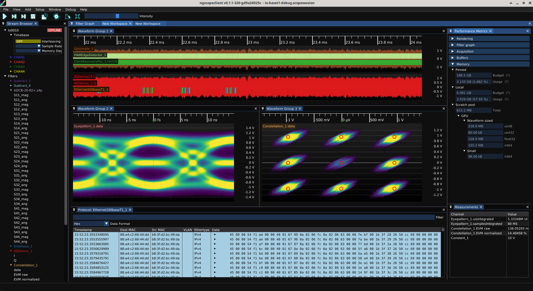Click the gear refresh settings icon
This screenshot has width=533, height=291.
pyautogui.click(x=56, y=16)
